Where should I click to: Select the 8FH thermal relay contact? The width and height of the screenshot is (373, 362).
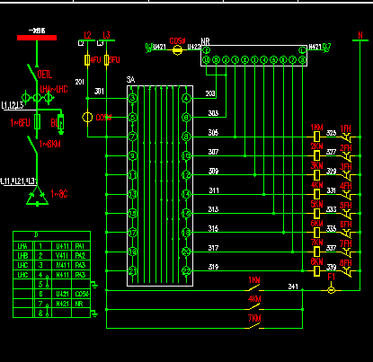pyautogui.click(x=346, y=271)
